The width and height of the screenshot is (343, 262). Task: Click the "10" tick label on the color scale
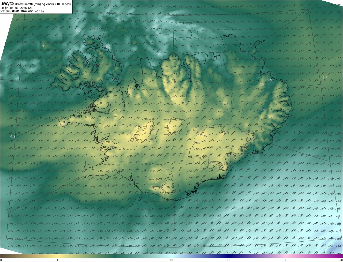pyautogui.click(x=171, y=260)
